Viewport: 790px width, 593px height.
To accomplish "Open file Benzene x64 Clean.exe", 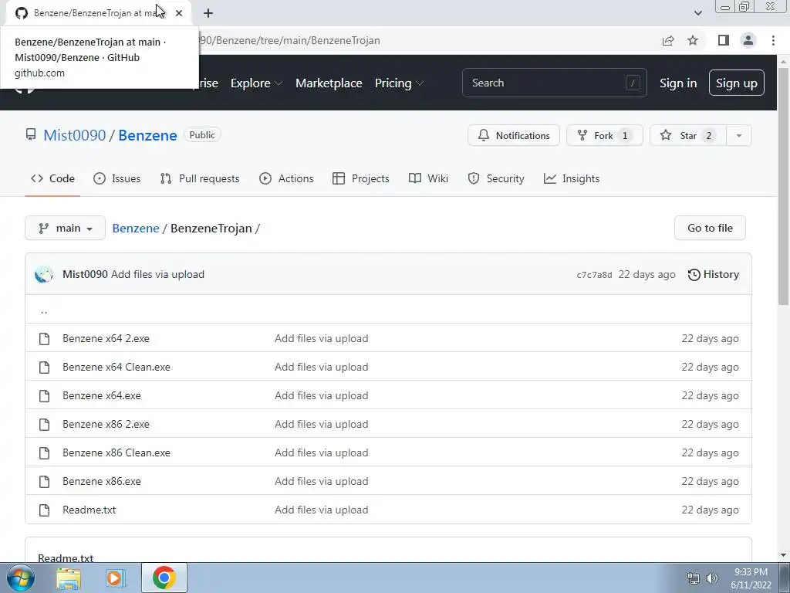I will coord(116,367).
